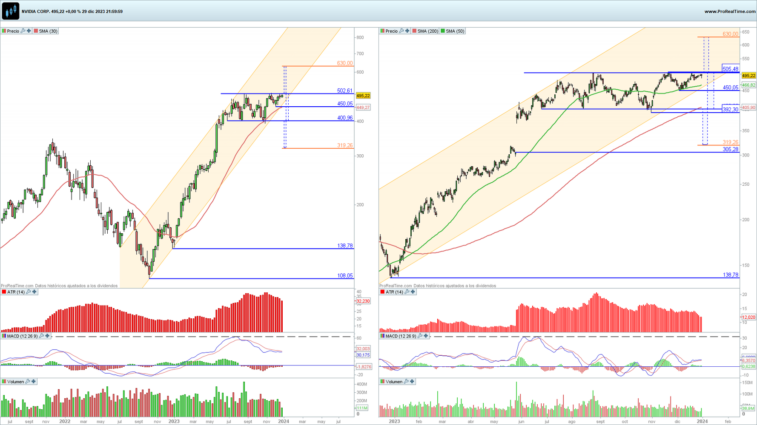Click current price tag 495,22 on right axis
Screen dimensions: 757x425
[748, 76]
